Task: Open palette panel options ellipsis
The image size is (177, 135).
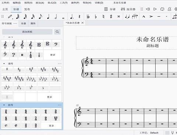Action: 15,23
